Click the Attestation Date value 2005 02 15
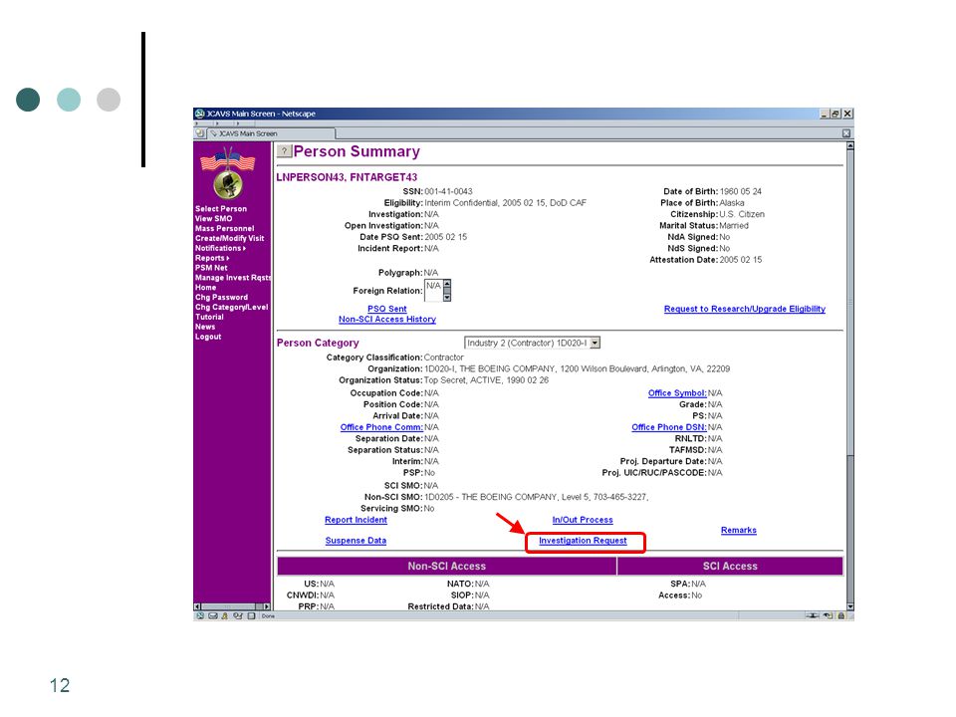The height and width of the screenshot is (717, 956). 740,260
